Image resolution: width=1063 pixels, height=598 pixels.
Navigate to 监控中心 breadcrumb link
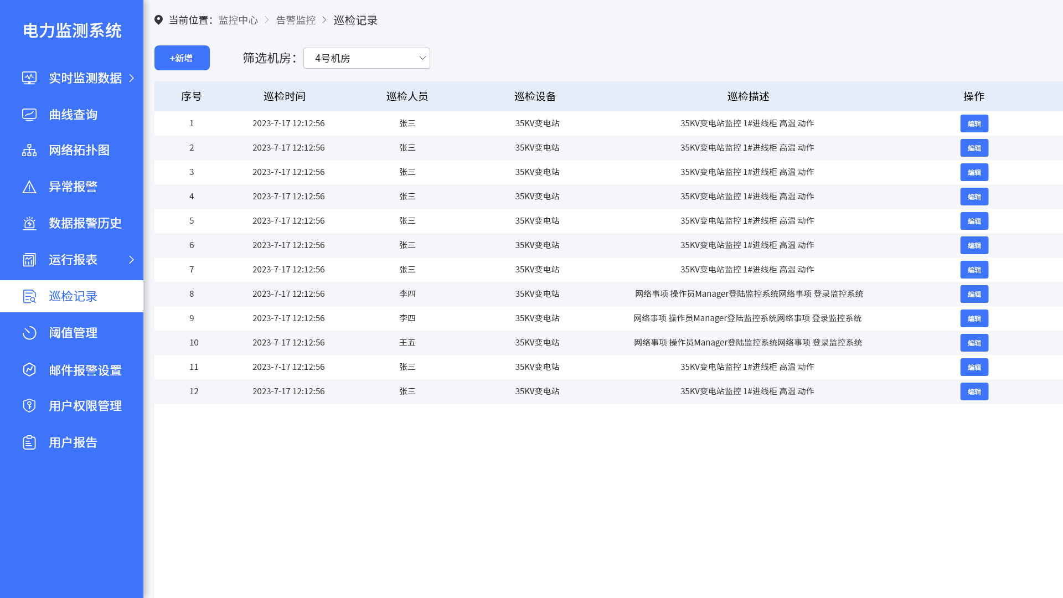[238, 20]
